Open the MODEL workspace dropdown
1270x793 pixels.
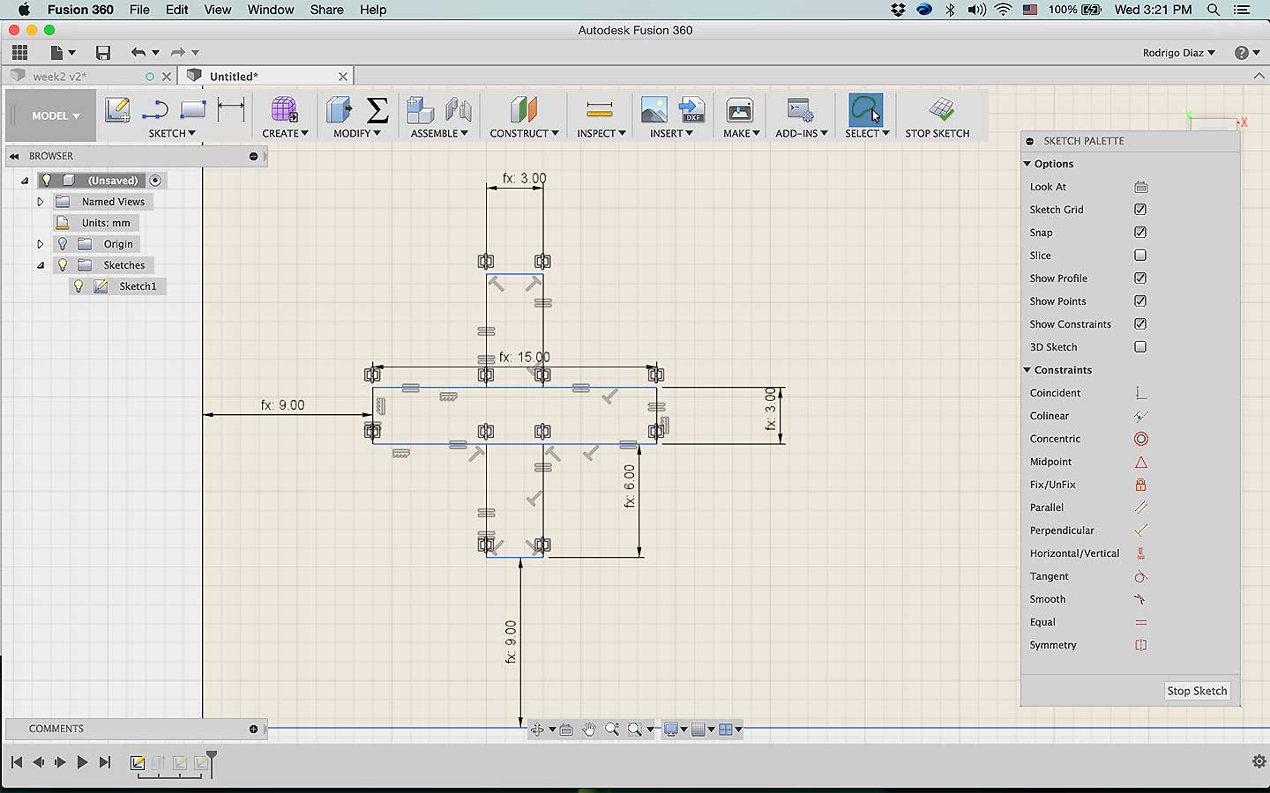coord(56,115)
